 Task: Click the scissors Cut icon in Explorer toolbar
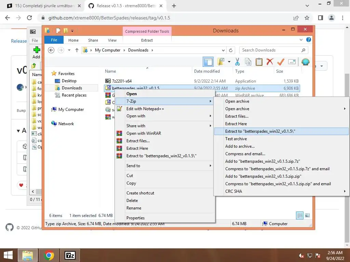pyautogui.click(x=237, y=62)
